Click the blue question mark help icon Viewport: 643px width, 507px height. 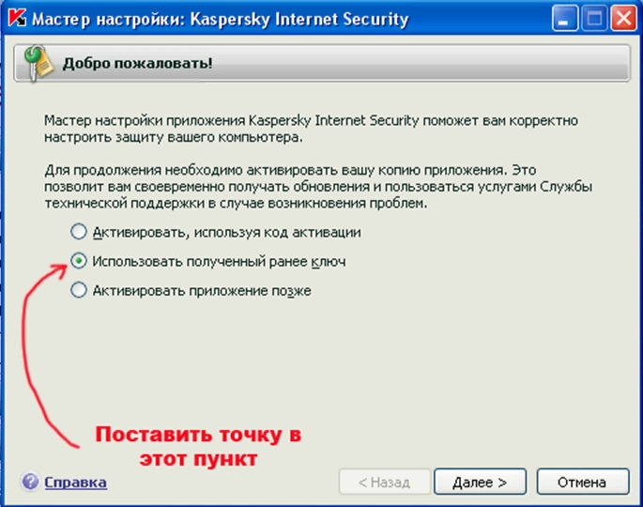point(30,483)
